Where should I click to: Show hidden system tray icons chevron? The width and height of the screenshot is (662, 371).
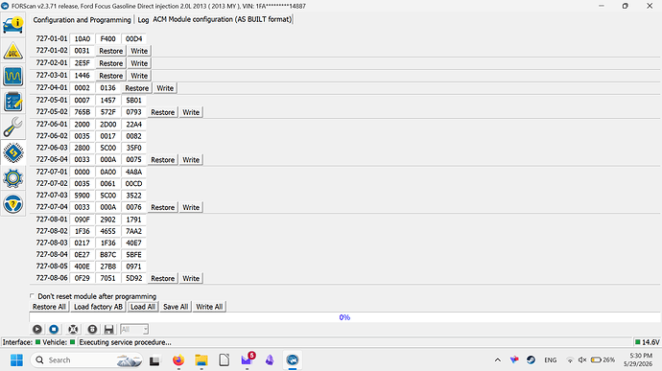(x=497, y=360)
